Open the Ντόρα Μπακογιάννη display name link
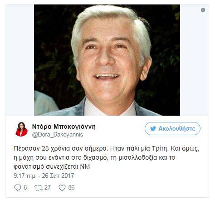Image resolution: width=215 pixels, height=200 pixels. coord(64,127)
